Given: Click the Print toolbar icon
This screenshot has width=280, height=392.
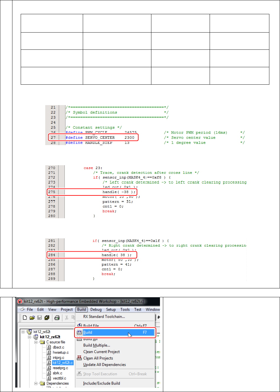Looking at the screenshot, I should pyautogui.click(x=57, y=318).
